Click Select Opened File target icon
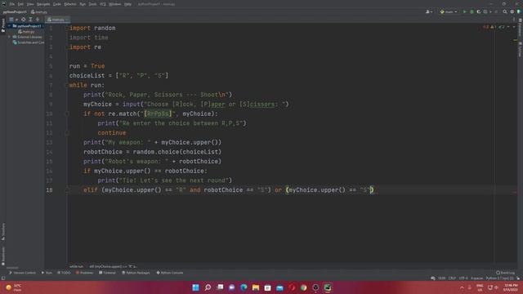The height and width of the screenshot is (294, 523). coord(24,20)
